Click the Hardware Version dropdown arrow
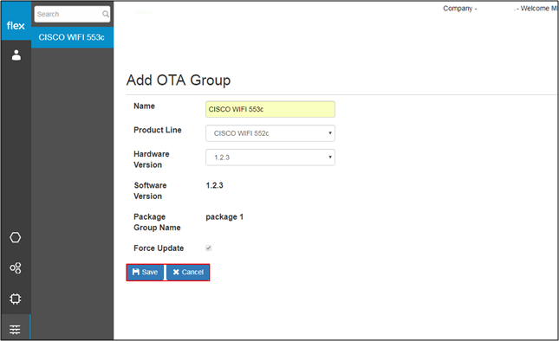This screenshot has width=559, height=341. pyautogui.click(x=330, y=158)
